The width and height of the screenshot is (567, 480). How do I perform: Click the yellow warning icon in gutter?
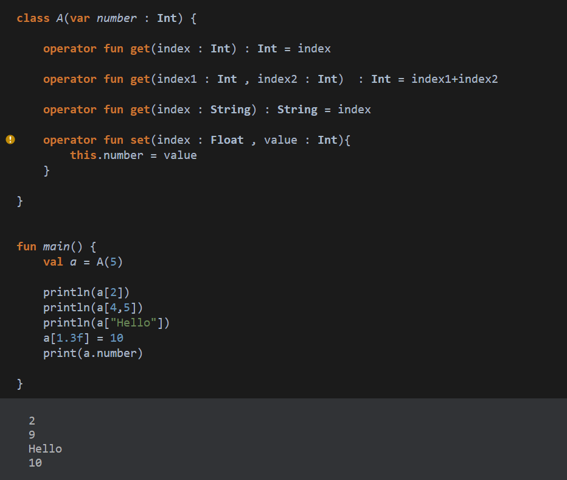pos(10,139)
